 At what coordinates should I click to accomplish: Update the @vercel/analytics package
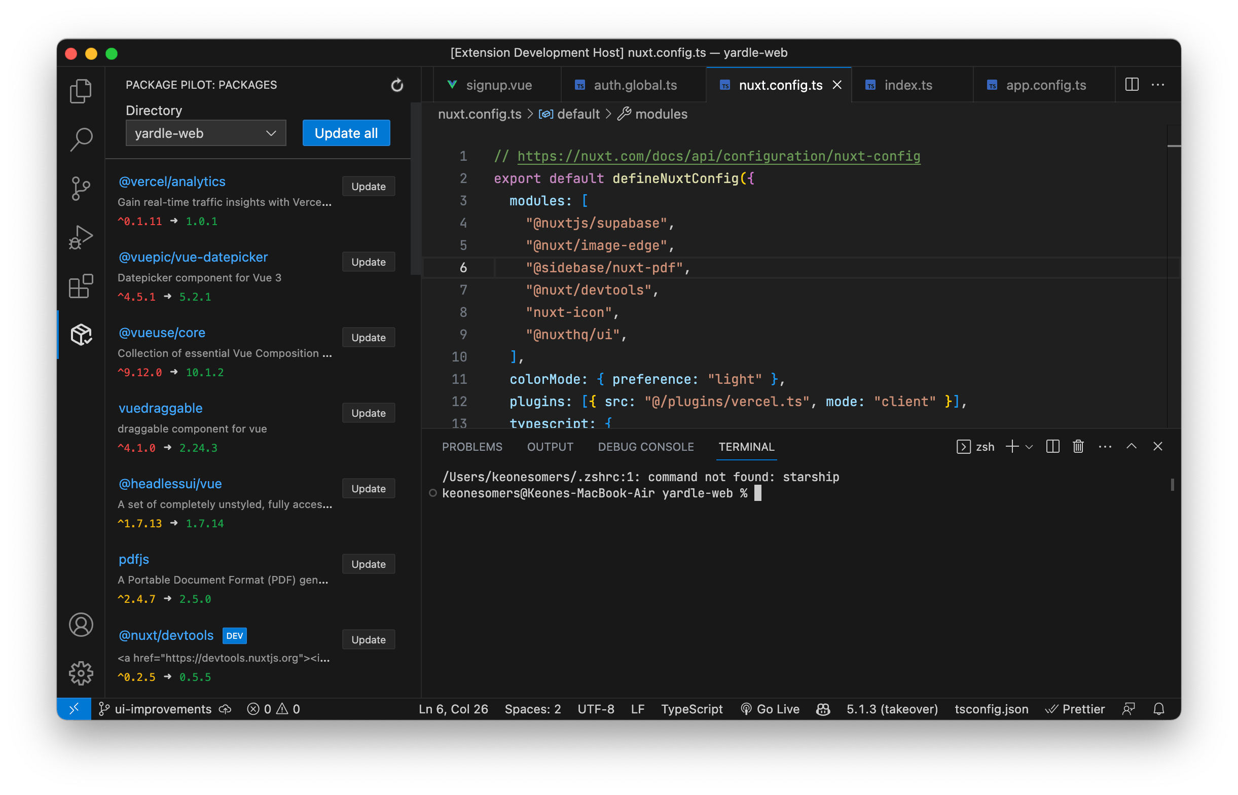click(x=369, y=187)
